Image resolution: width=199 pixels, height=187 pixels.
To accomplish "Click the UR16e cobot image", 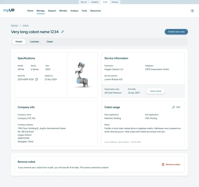I will tap(82, 75).
